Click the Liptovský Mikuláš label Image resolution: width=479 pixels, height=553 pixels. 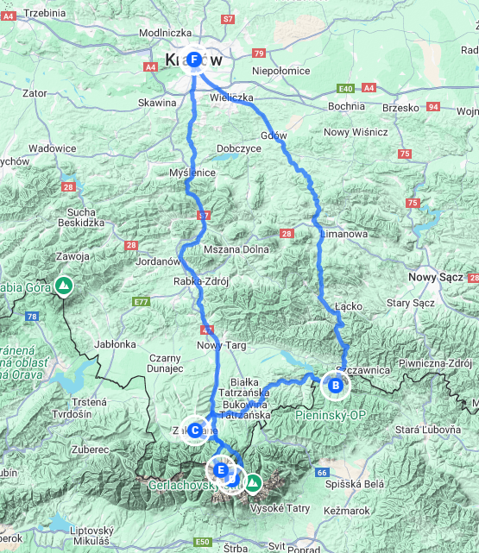[x=91, y=536]
